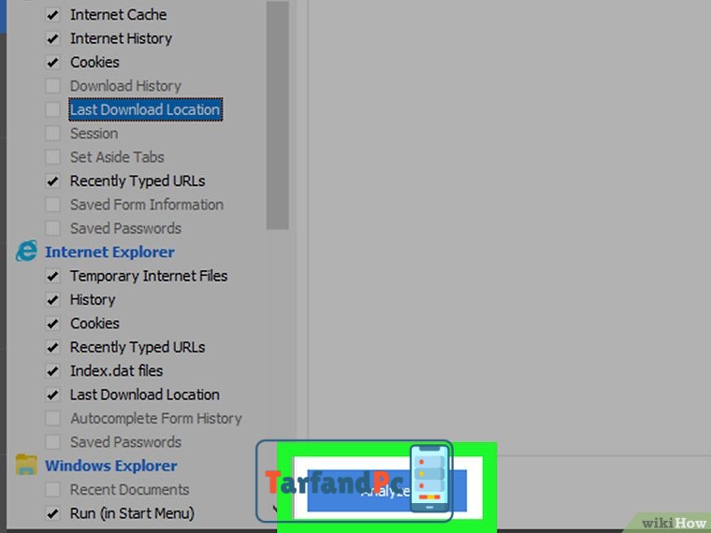Enable the Set Aside Tabs checkbox
711x533 pixels.
tap(52, 157)
